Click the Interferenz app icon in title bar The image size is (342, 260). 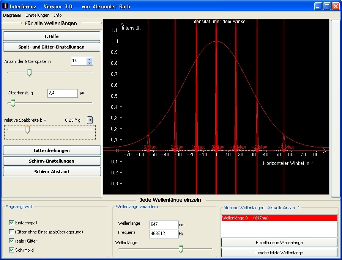click(x=5, y=6)
